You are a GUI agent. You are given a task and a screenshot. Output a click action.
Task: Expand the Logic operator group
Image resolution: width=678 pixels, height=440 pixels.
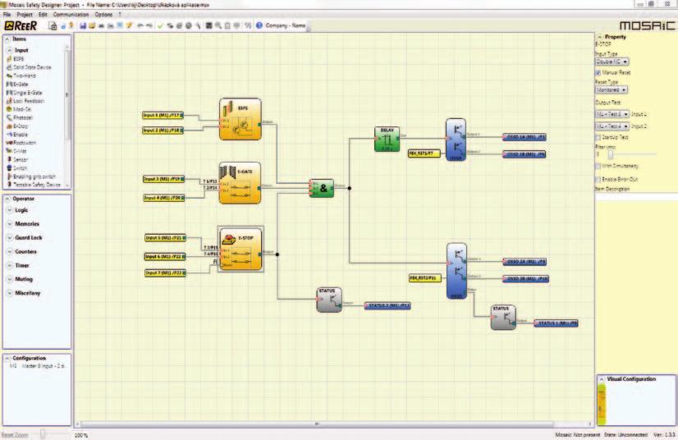10,210
